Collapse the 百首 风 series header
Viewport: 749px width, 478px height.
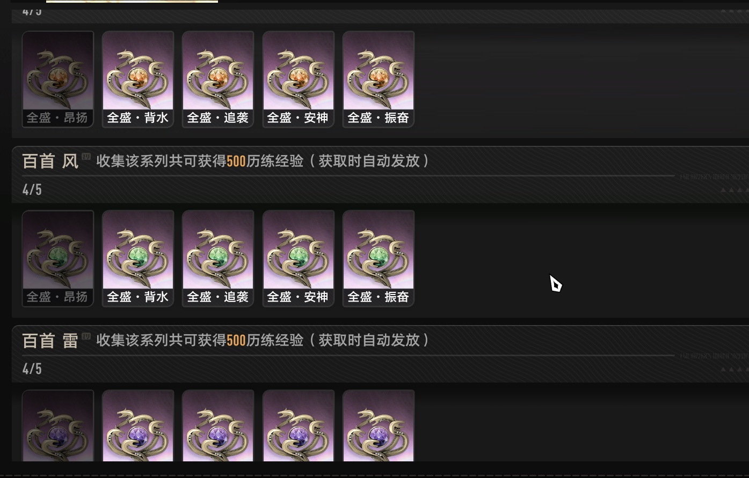point(380,174)
